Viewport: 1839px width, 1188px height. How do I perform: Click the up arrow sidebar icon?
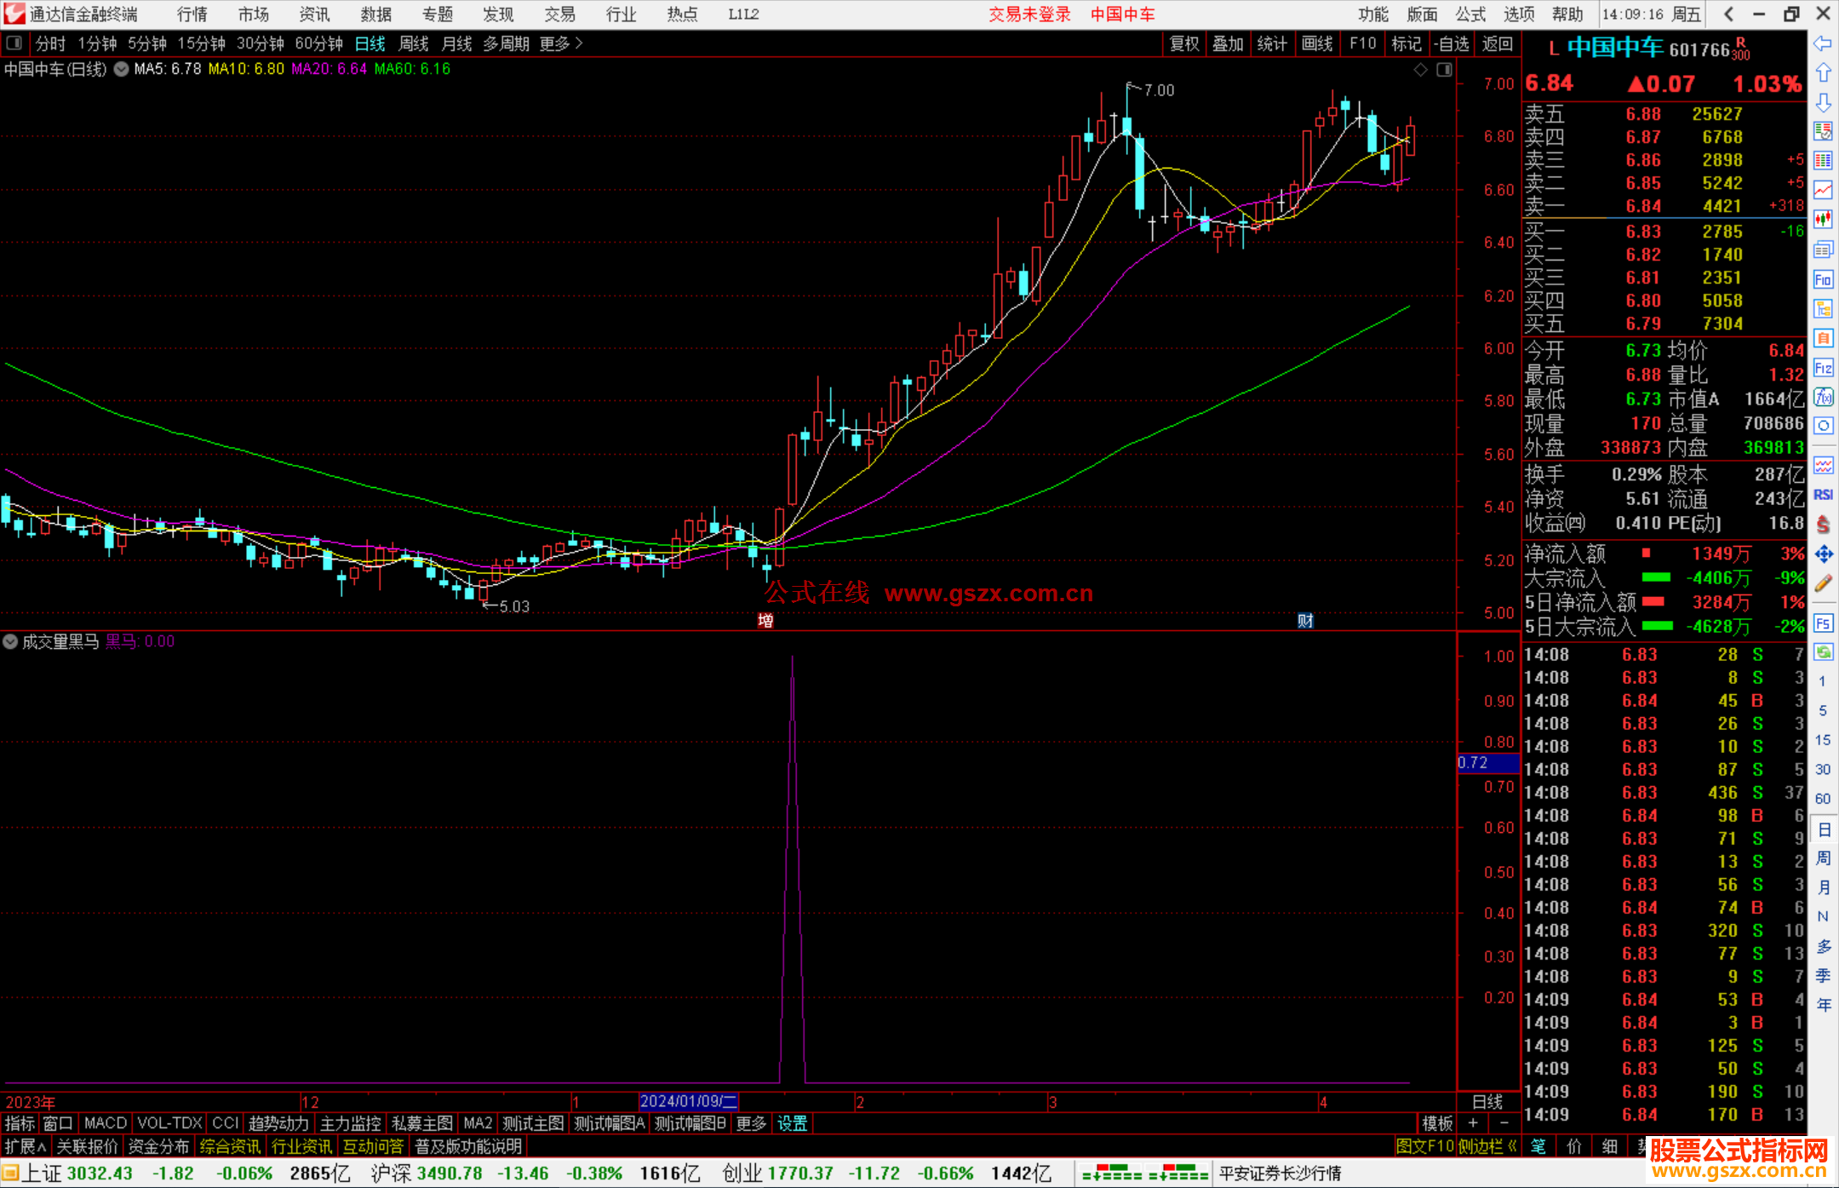pos(1823,73)
